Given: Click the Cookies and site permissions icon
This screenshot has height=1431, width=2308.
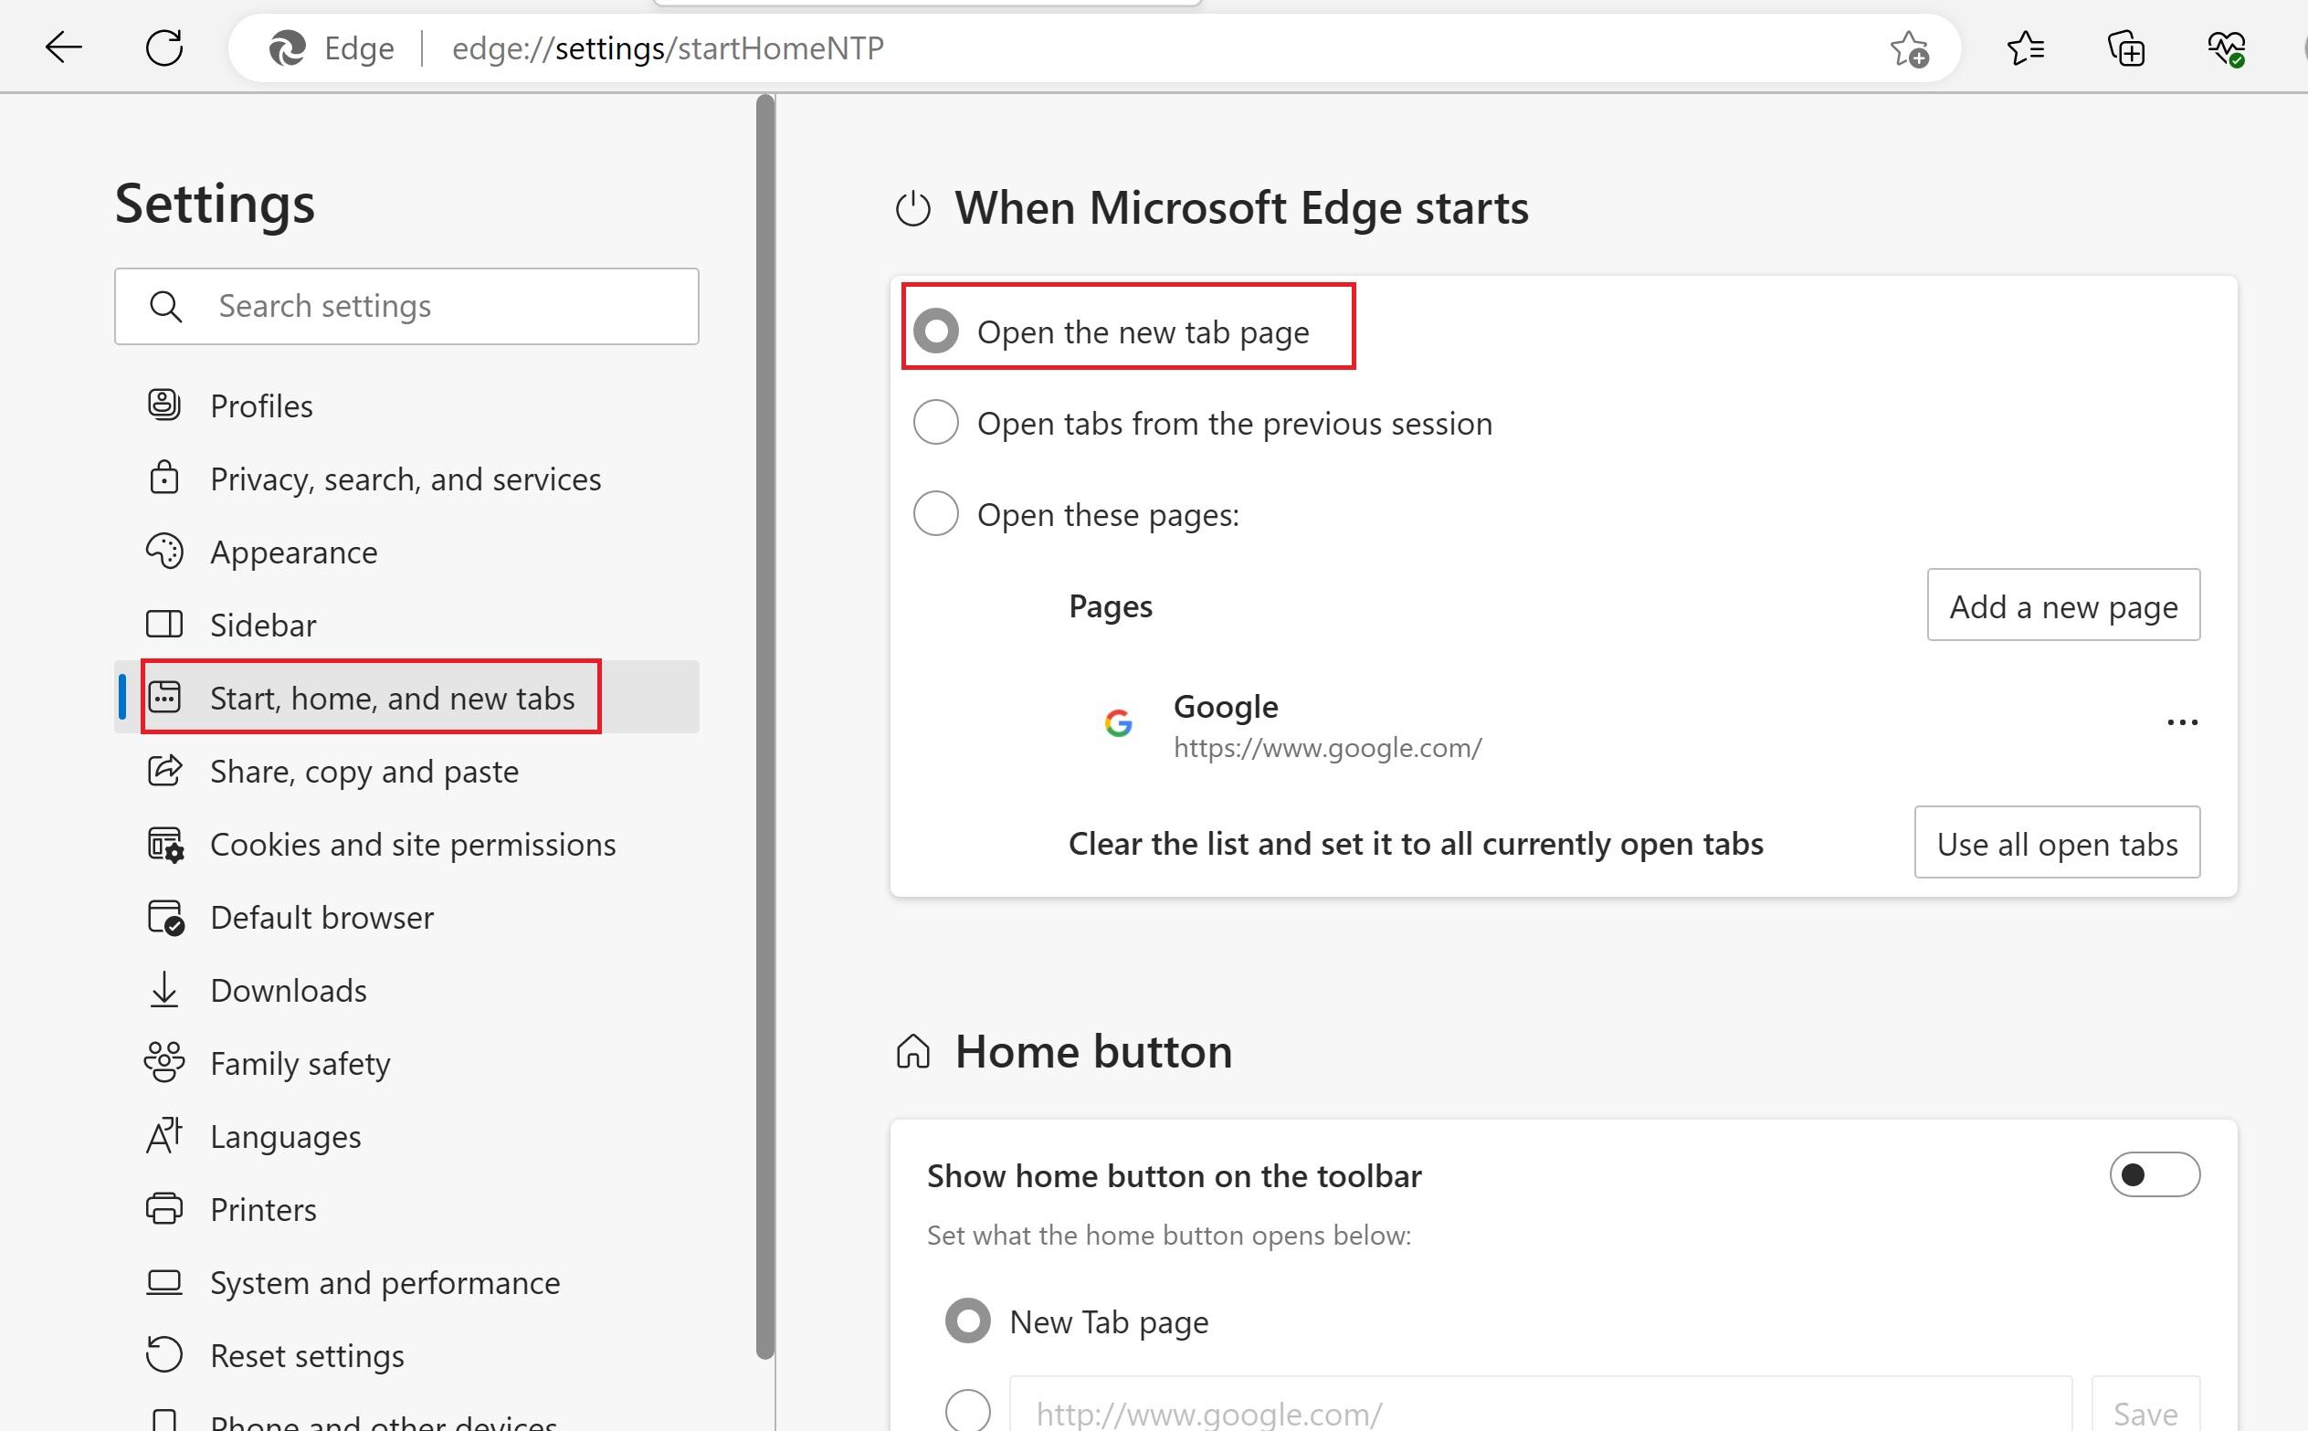Looking at the screenshot, I should pyautogui.click(x=165, y=844).
